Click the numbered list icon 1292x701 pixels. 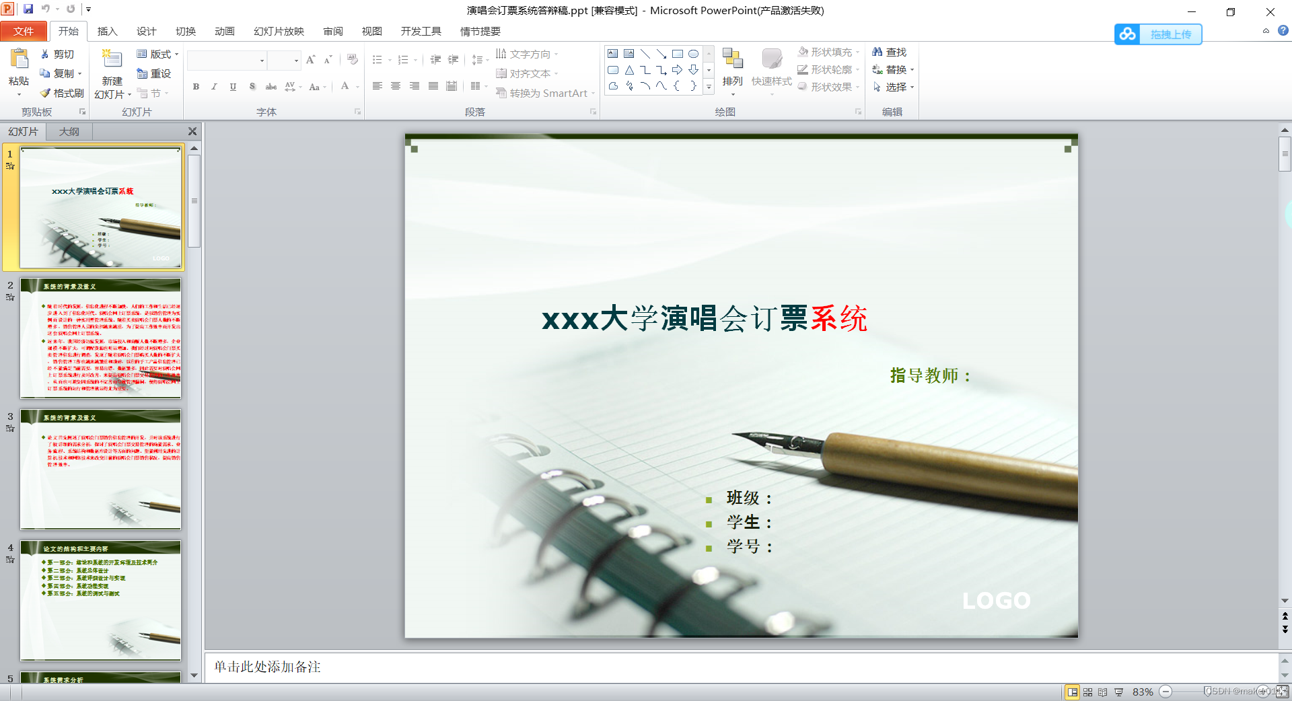click(x=403, y=60)
